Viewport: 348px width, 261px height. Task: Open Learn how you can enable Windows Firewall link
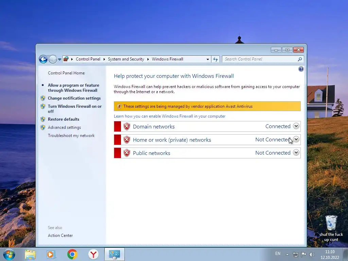[170, 116]
